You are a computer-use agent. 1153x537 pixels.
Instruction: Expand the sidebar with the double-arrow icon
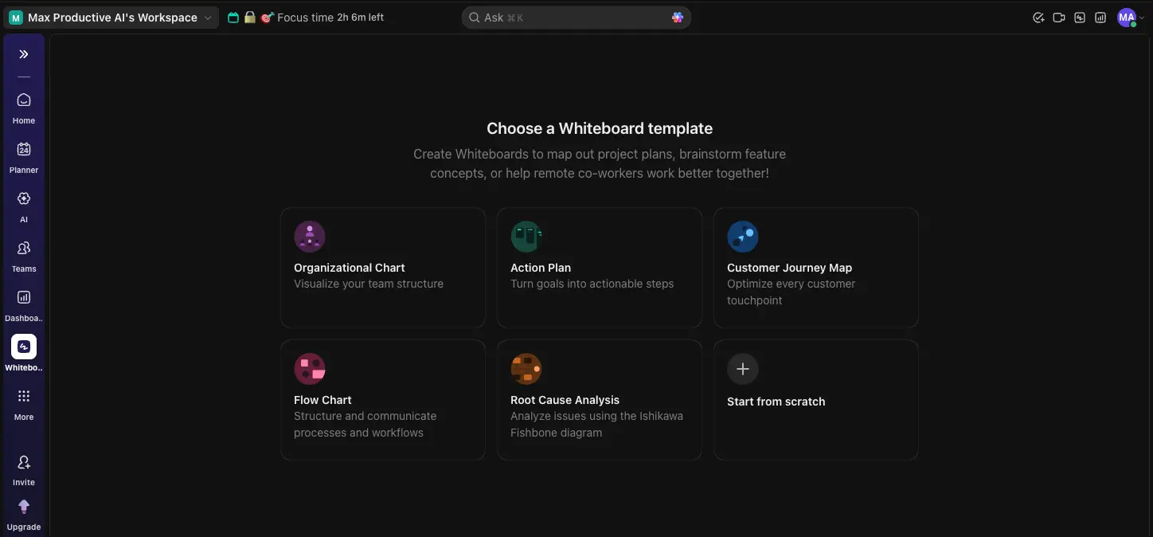(23, 54)
